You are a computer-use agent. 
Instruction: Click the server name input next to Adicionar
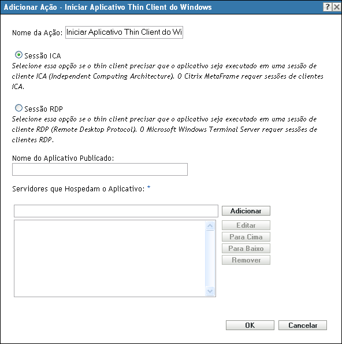click(x=116, y=211)
